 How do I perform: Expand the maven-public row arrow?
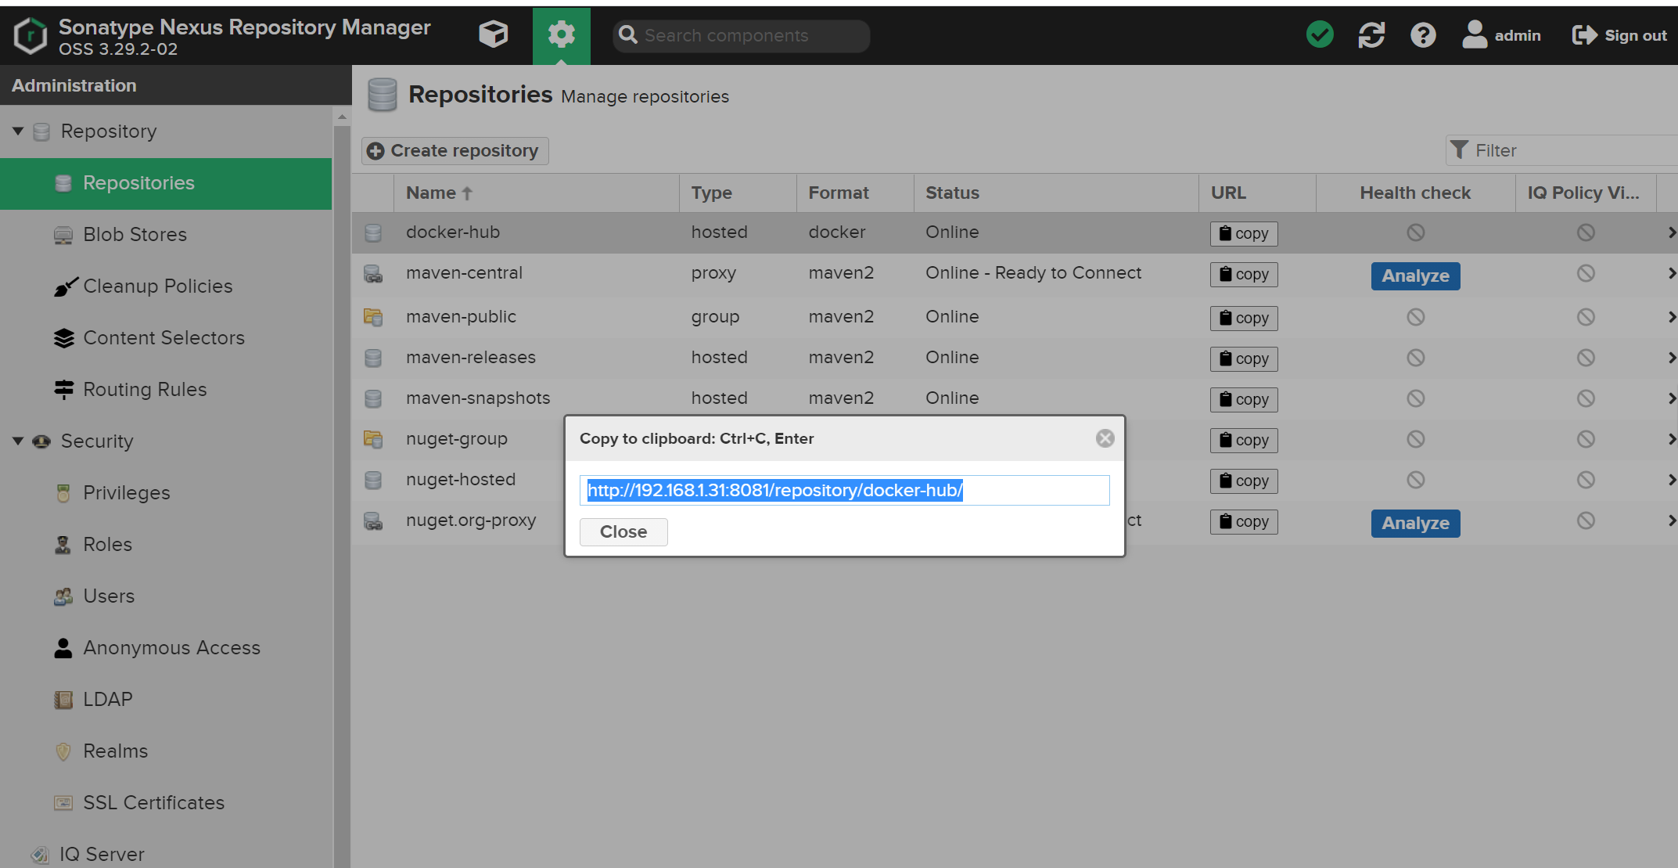click(x=1672, y=317)
